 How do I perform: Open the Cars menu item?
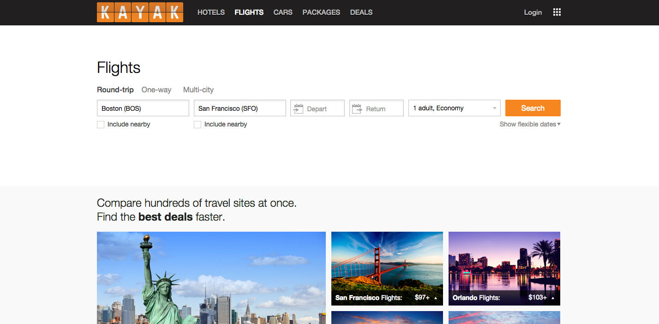point(282,12)
